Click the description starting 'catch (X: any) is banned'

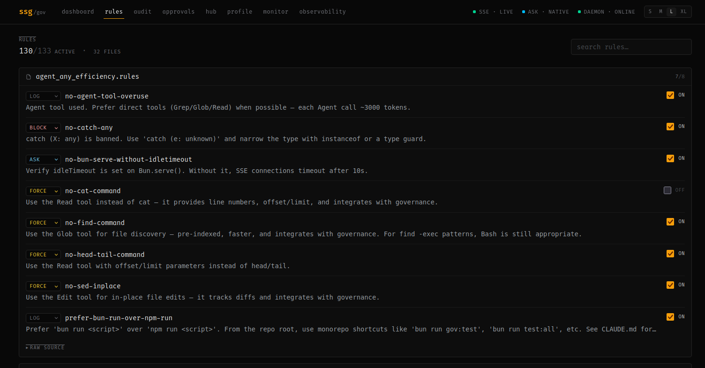[x=226, y=139]
